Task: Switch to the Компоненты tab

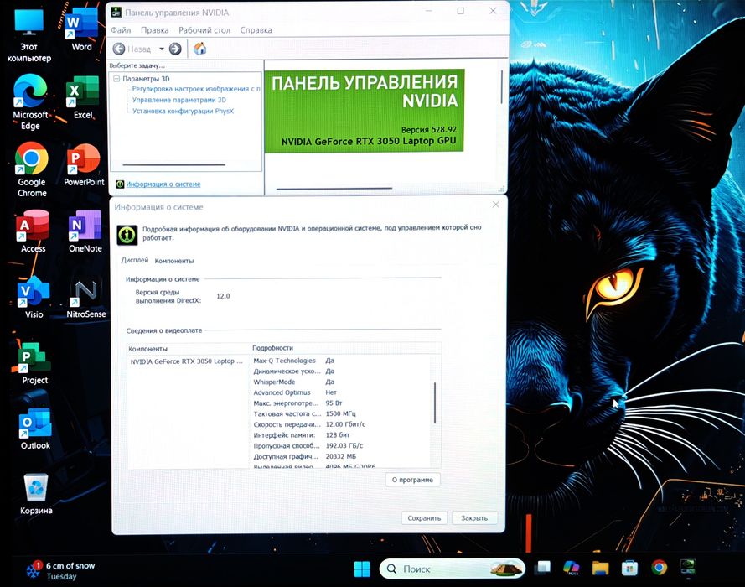Action: tap(174, 261)
